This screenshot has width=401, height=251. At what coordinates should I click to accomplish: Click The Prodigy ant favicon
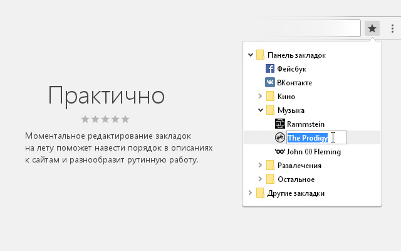click(280, 137)
